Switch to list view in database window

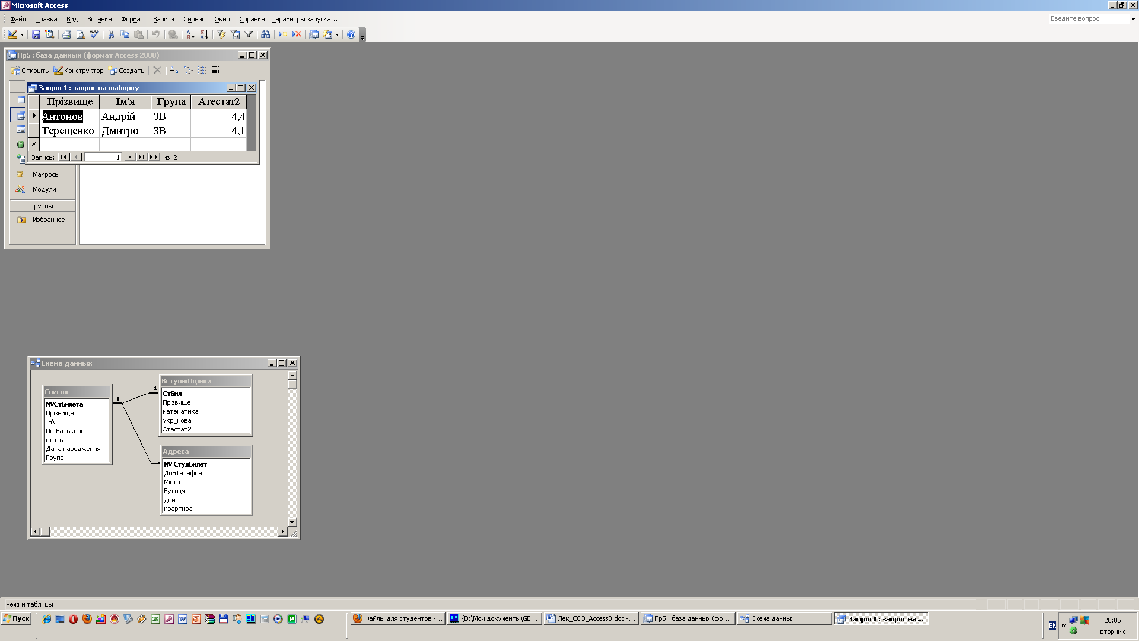(x=202, y=71)
